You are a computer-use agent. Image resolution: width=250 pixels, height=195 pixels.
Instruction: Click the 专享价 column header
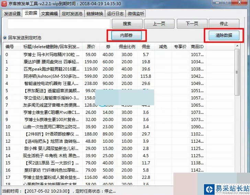pos(180,47)
